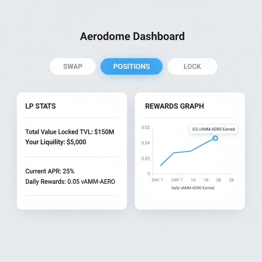Click the Daily vAMM-AERO Earned caption
262x262 pixels.
pyautogui.click(x=193, y=188)
